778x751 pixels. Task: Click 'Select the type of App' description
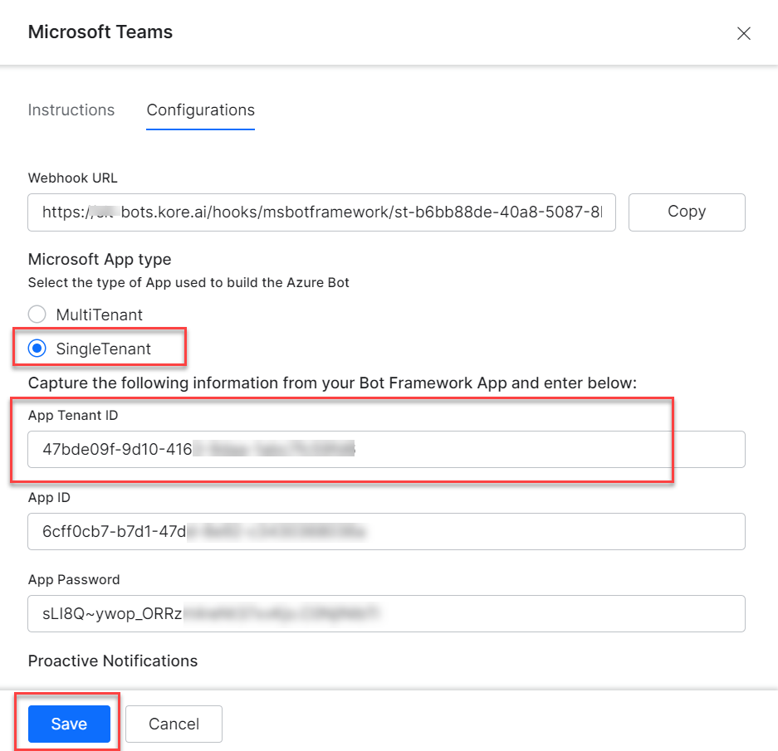click(188, 282)
